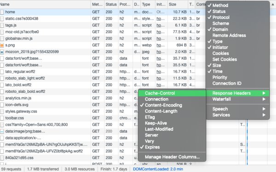Expand the Waterfall submenu
The width and height of the screenshot is (276, 172).
(x=238, y=99)
